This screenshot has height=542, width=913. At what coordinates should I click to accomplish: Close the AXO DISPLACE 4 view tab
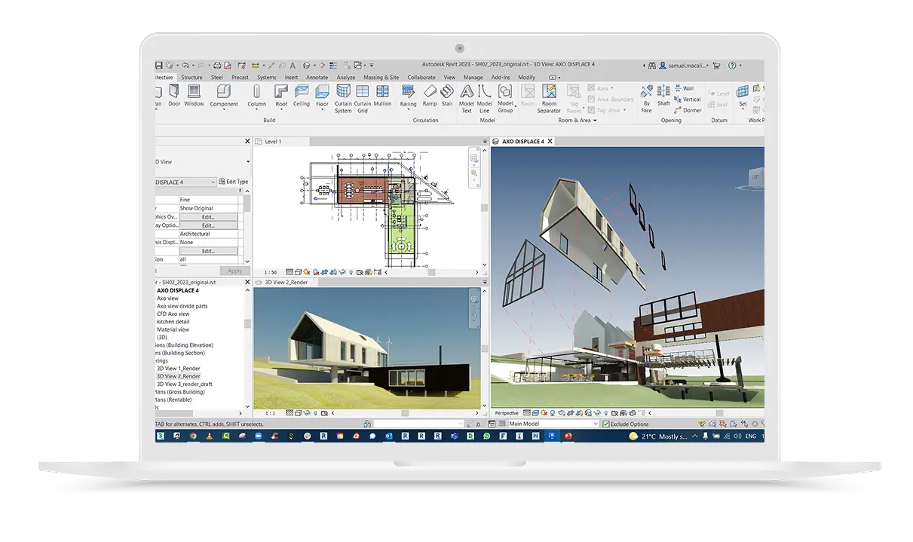tap(550, 141)
